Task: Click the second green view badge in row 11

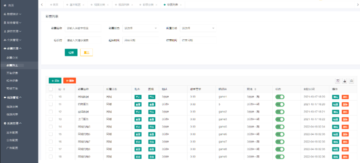Action: 152,104
